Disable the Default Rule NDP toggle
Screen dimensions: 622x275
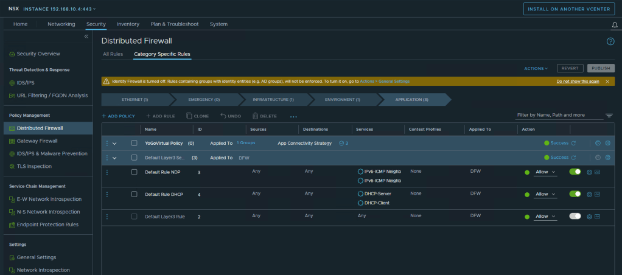tap(575, 172)
